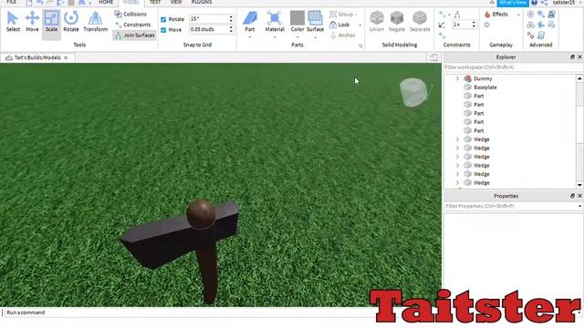Float the Properties panel
Viewport: 584px width, 328px height.
tap(572, 196)
